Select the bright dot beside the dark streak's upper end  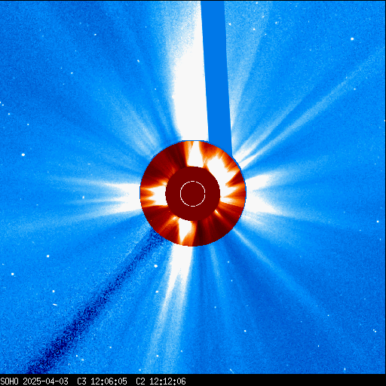coord(155,266)
